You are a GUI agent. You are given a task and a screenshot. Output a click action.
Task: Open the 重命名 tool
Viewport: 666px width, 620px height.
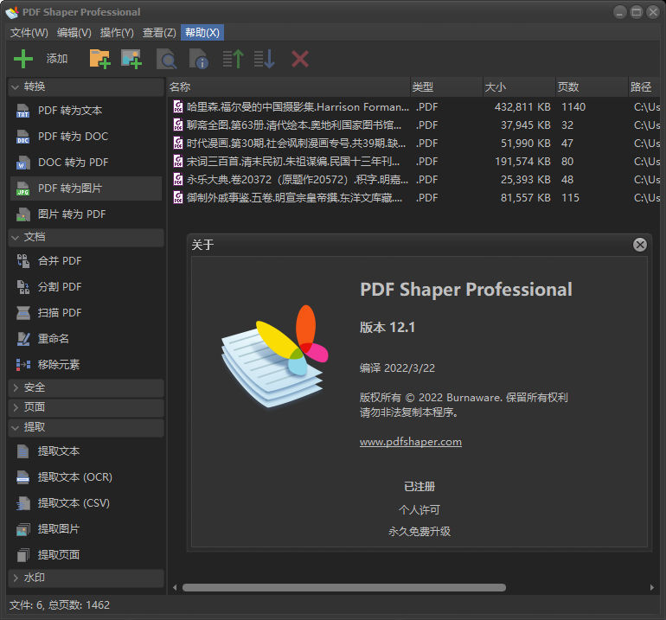pyautogui.click(x=86, y=338)
